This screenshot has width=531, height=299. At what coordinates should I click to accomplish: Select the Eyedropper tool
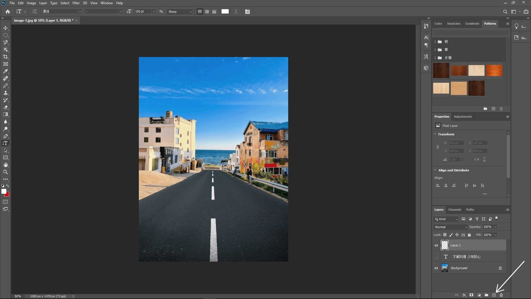[6, 71]
